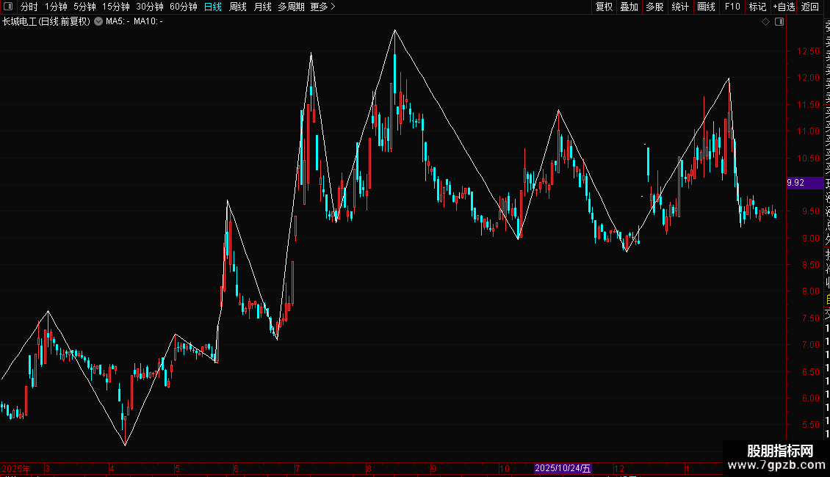The image size is (830, 477).
Task: Click the 返回 back button
Action: pos(810,7)
